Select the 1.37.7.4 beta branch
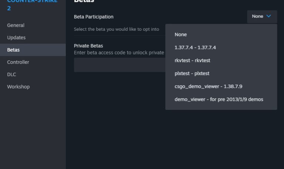284x169 pixels. (195, 47)
